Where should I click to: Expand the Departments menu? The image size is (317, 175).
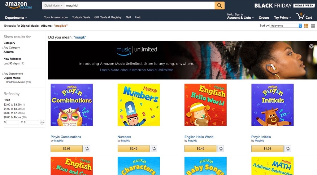point(16,18)
